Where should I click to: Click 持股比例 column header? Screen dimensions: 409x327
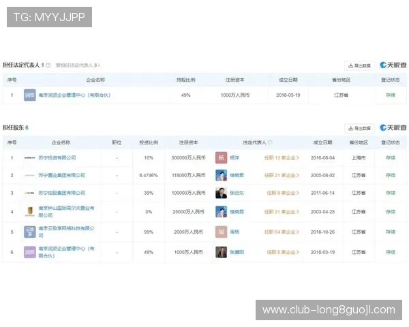(x=185, y=80)
